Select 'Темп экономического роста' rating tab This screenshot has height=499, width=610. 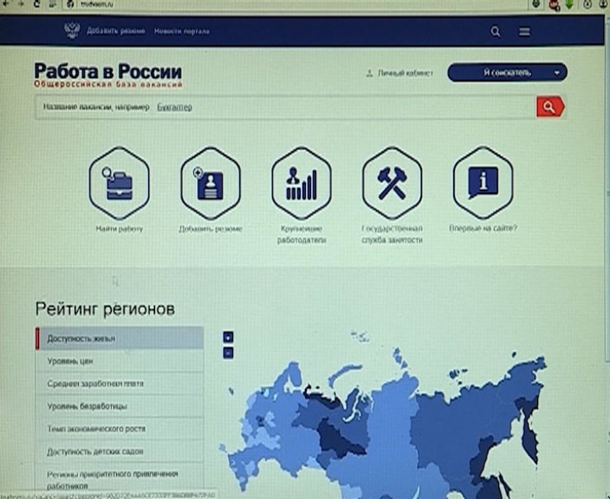(119, 429)
